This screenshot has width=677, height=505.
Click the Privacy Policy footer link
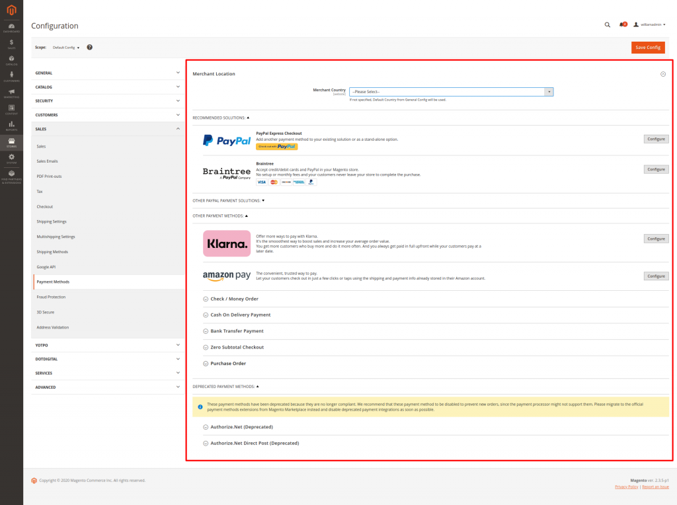(x=626, y=486)
